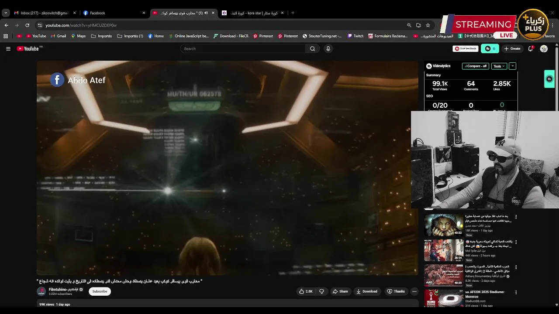Switch to the Gmail Inbox tab

point(45,13)
